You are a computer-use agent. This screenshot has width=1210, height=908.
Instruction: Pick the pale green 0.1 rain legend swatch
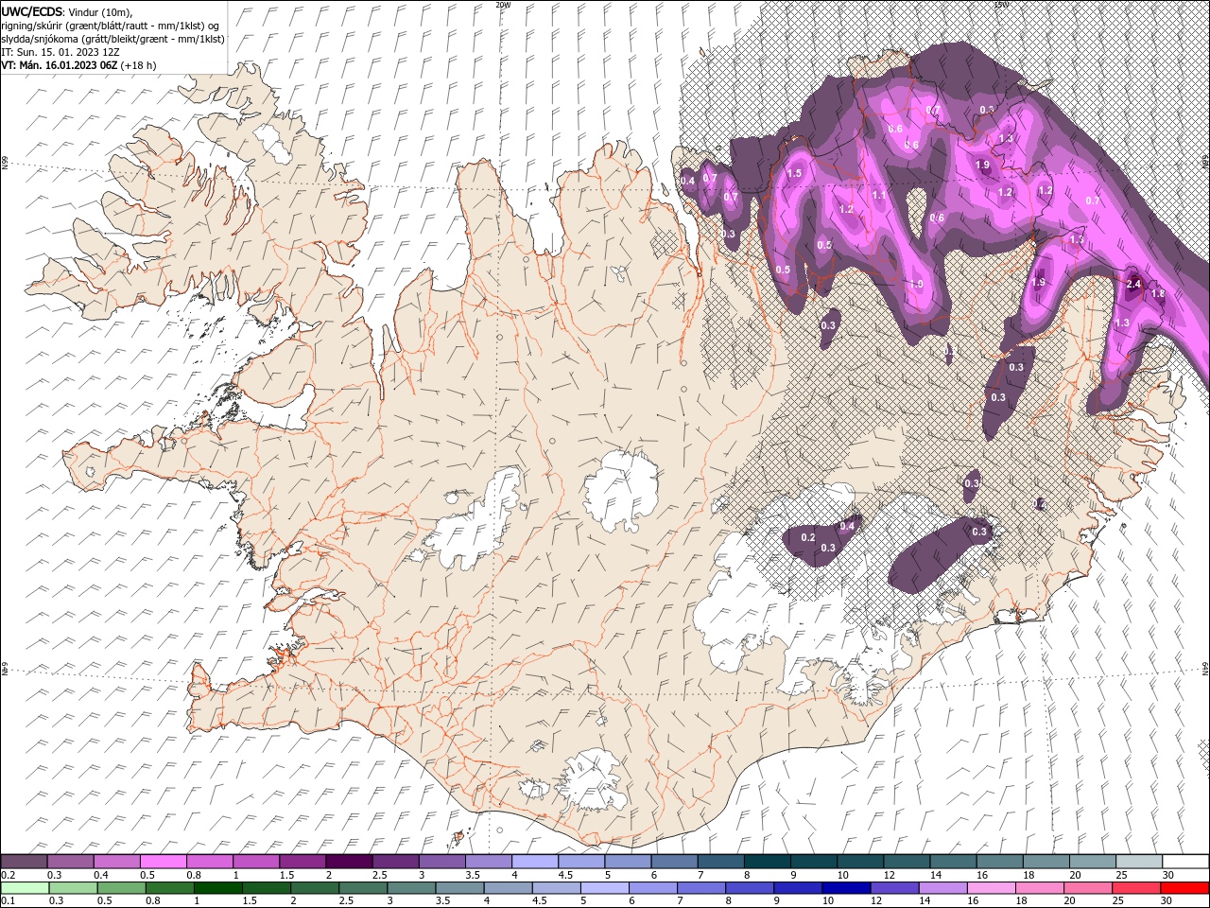(x=25, y=888)
